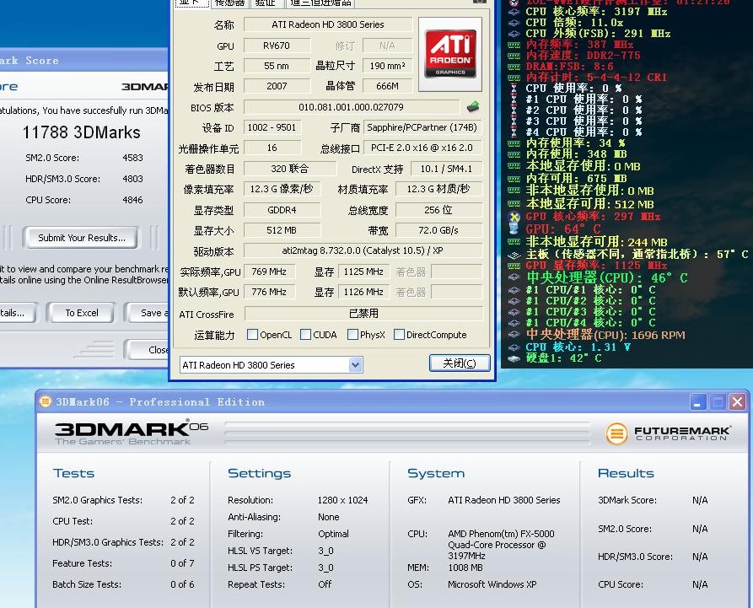
Task: Switch to the 传感器 tab
Action: (x=229, y=3)
